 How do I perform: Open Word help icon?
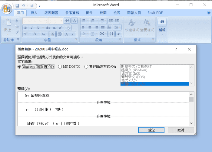click(209, 13)
